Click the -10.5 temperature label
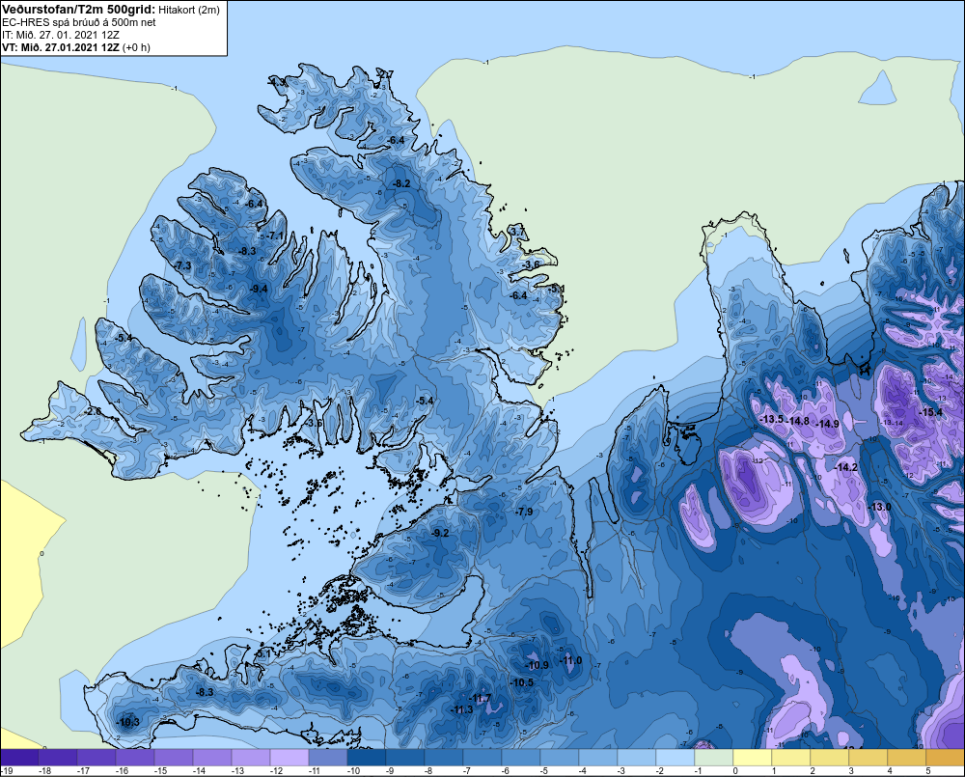The image size is (965, 777). click(x=522, y=682)
